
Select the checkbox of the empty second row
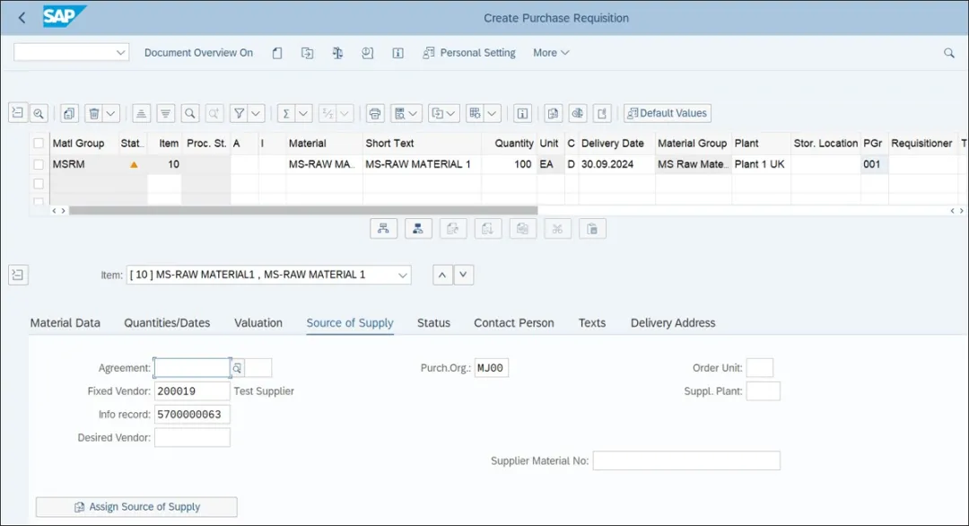39,184
